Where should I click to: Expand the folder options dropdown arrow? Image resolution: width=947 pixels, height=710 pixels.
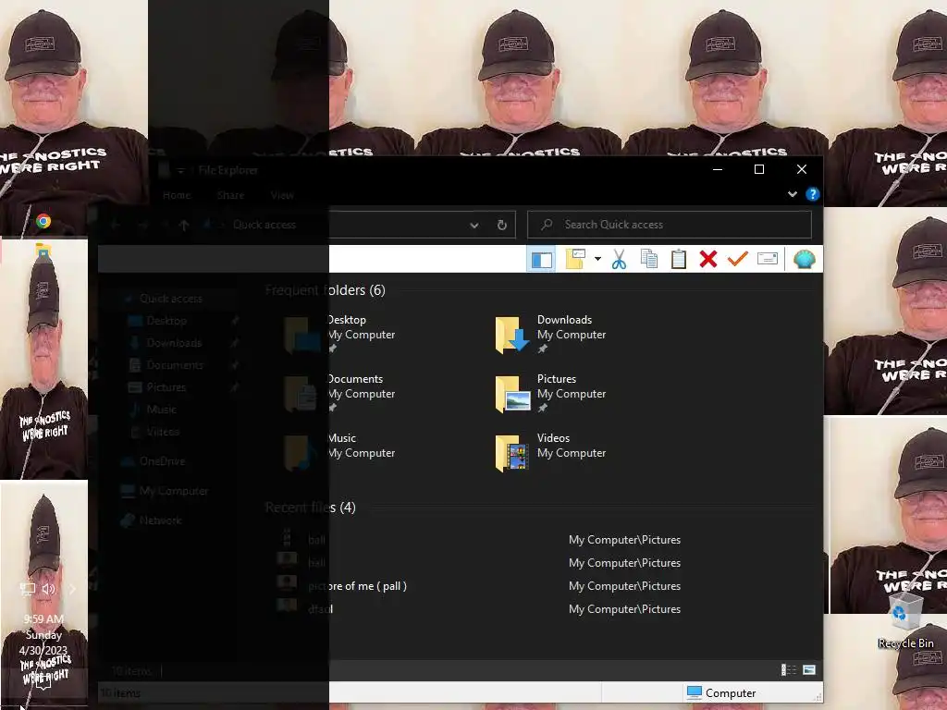point(597,259)
